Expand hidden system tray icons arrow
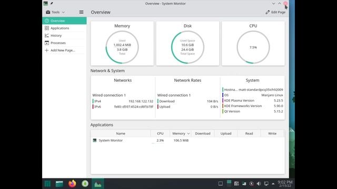 click(x=273, y=184)
